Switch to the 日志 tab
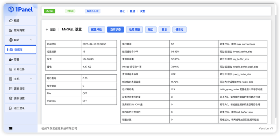Image resolution: width=280 pixels, height=136 pixels. coord(164,30)
